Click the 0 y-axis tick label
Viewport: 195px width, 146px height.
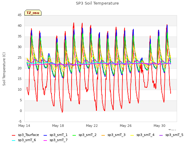[x=21, y=111]
